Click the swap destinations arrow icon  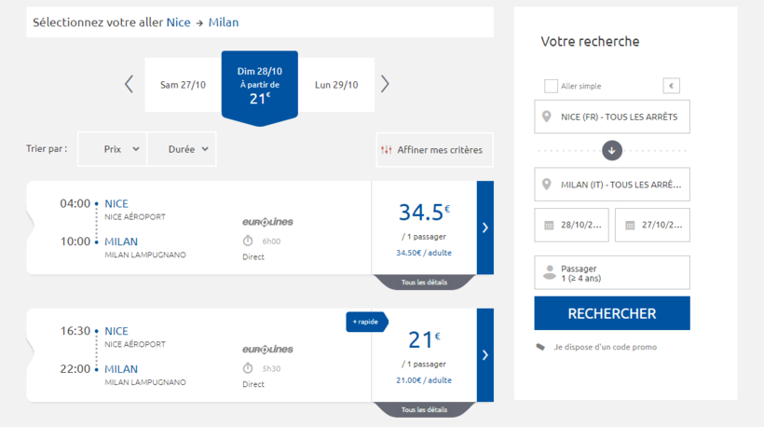(x=612, y=150)
